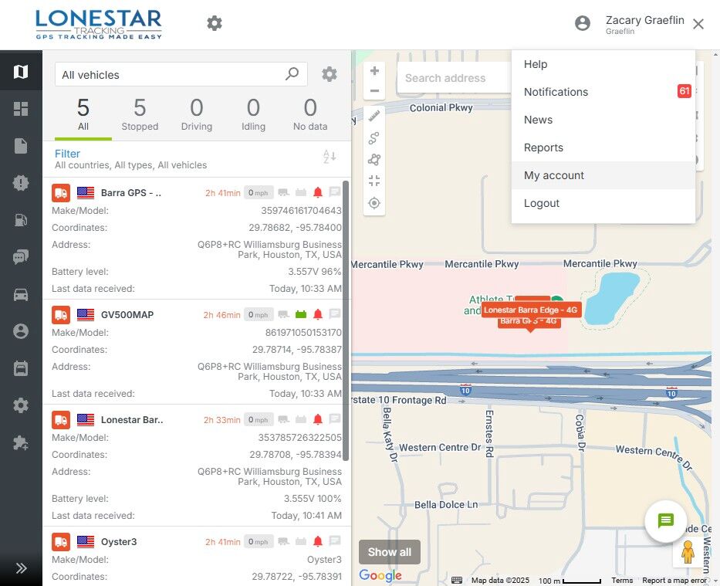Open News from user menu
Screen dimensions: 720x586
[603, 120]
